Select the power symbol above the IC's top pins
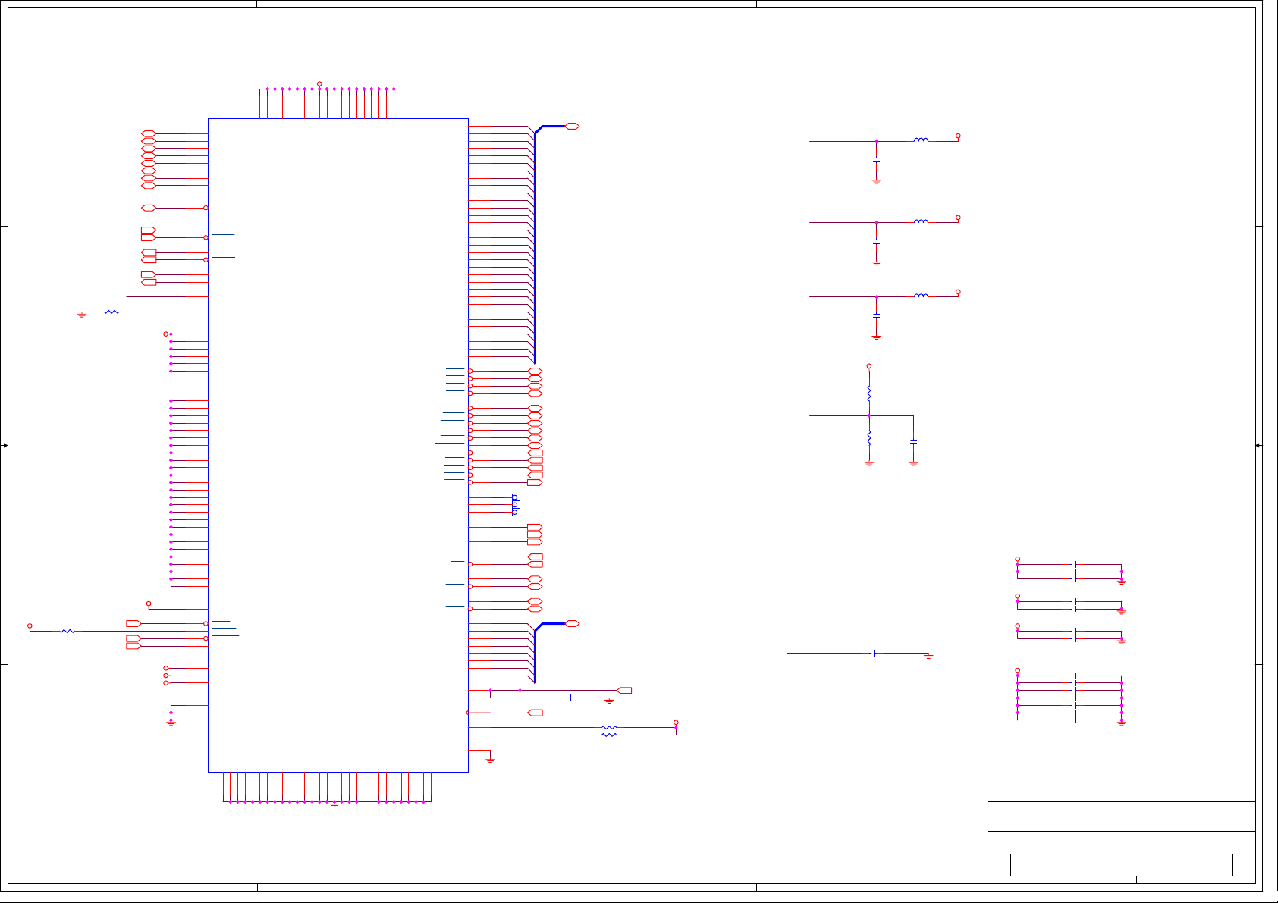This screenshot has width=1278, height=903. coord(319,84)
